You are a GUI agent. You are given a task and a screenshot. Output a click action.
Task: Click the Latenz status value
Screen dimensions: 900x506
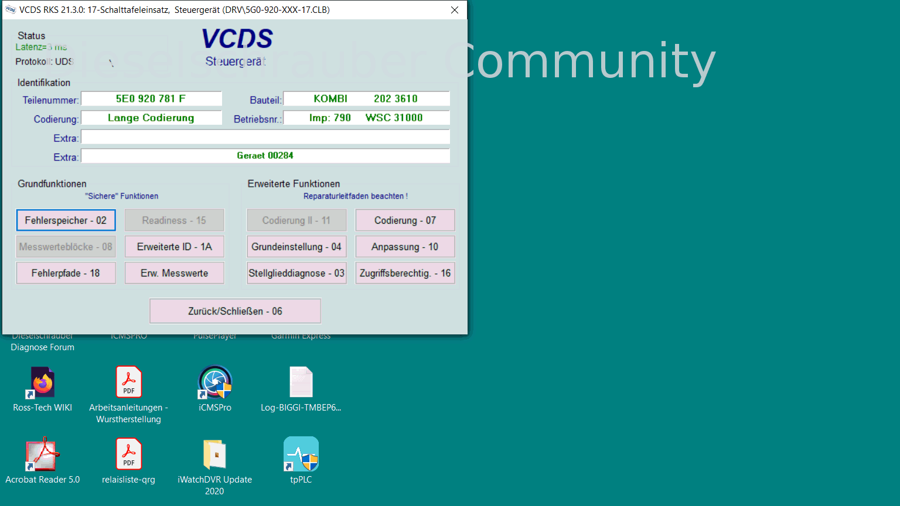pos(41,47)
